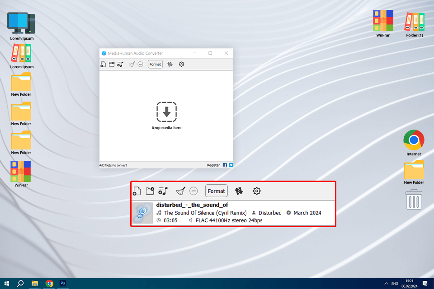
Task: Click the Register link in status bar
Action: tap(213, 165)
